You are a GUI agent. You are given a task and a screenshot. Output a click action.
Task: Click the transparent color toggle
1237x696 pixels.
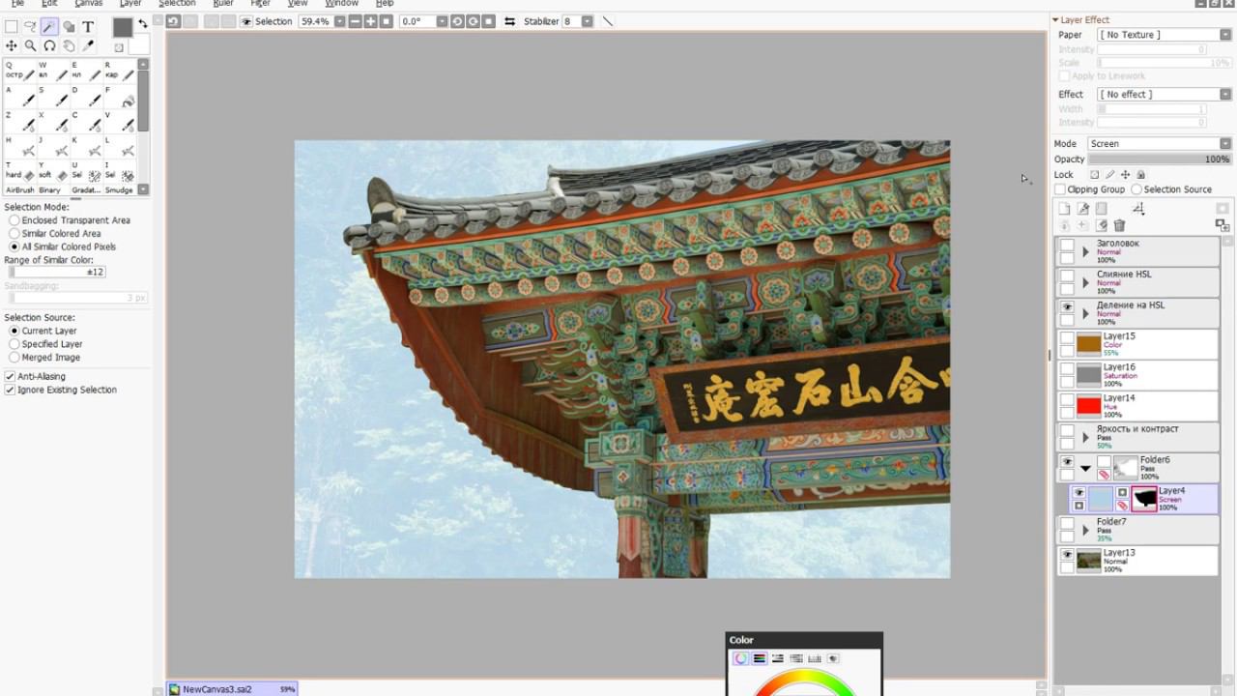point(119,47)
